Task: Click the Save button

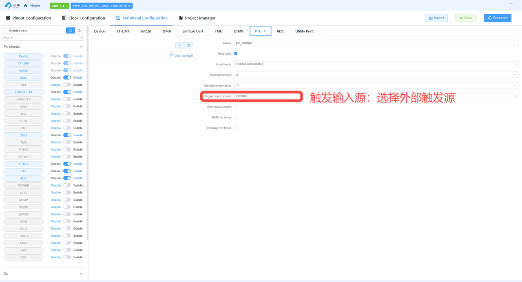Action: click(466, 18)
